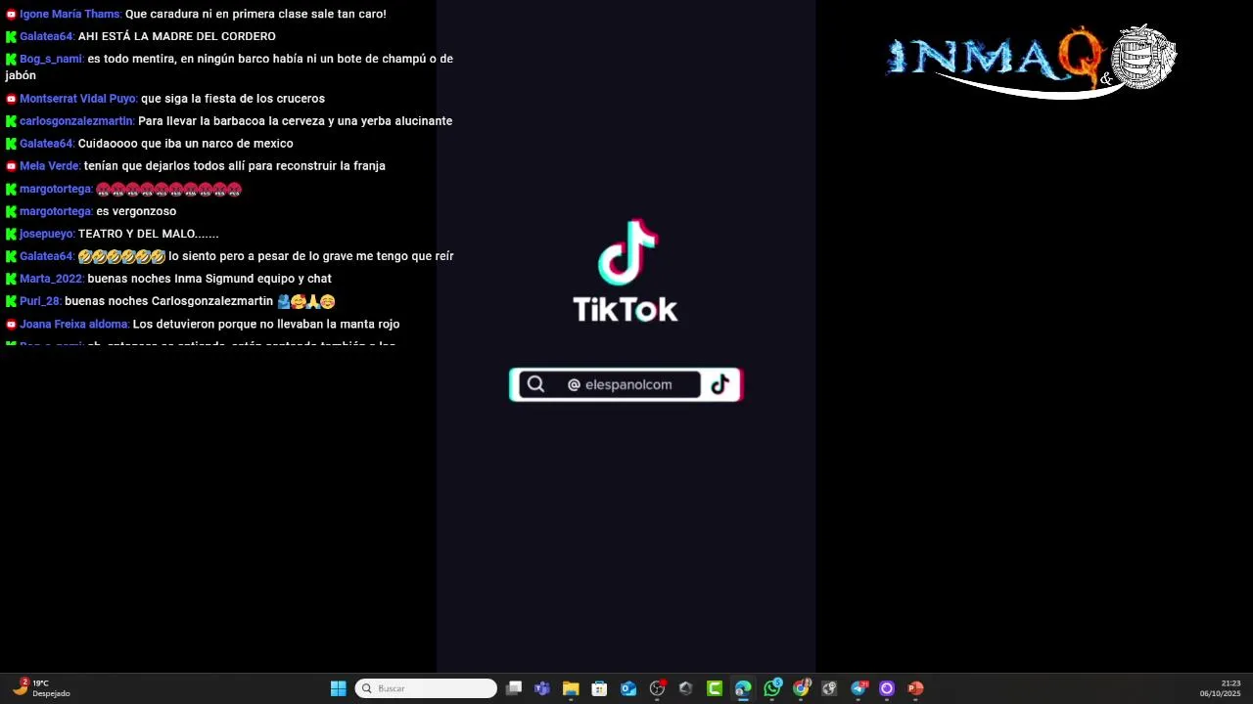Click message 'lo siento pero a pesar de lo grave'
This screenshot has width=1253, height=704.
click(311, 256)
